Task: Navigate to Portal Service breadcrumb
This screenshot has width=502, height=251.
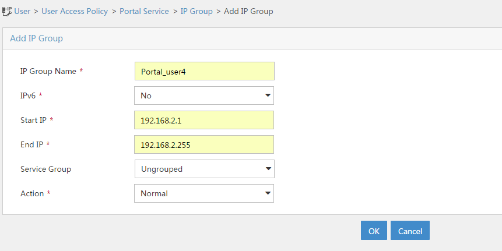Action: click(x=144, y=11)
